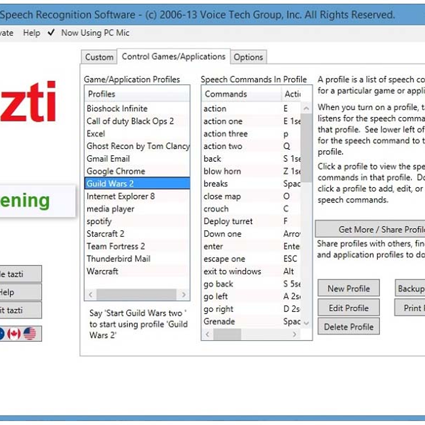This screenshot has width=425, height=425.
Task: Click the Canadian flag icon
Action: pos(14,334)
